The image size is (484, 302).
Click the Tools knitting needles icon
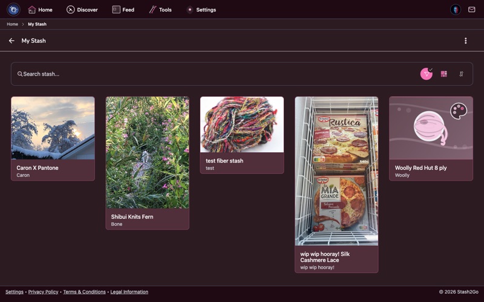pos(153,10)
